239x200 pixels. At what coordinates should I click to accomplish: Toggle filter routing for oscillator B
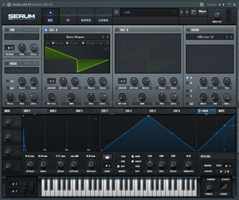pyautogui.click(x=187, y=83)
